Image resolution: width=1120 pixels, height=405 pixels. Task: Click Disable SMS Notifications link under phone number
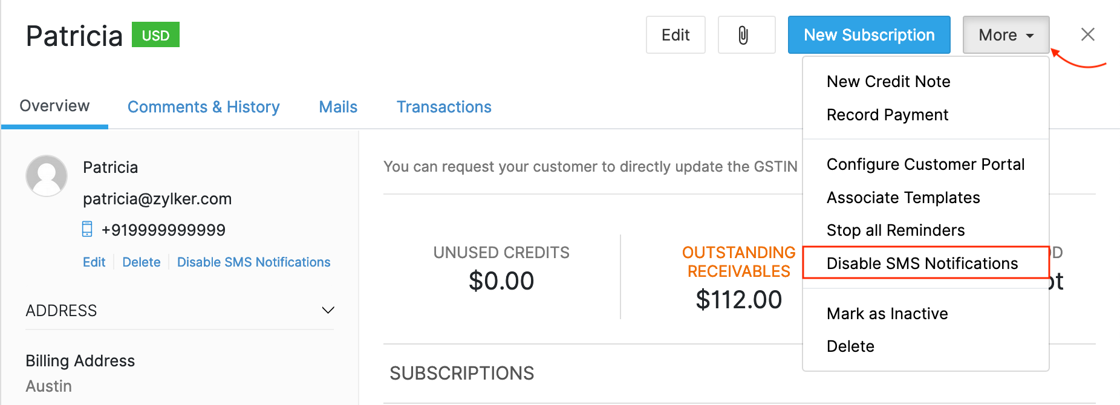[253, 262]
